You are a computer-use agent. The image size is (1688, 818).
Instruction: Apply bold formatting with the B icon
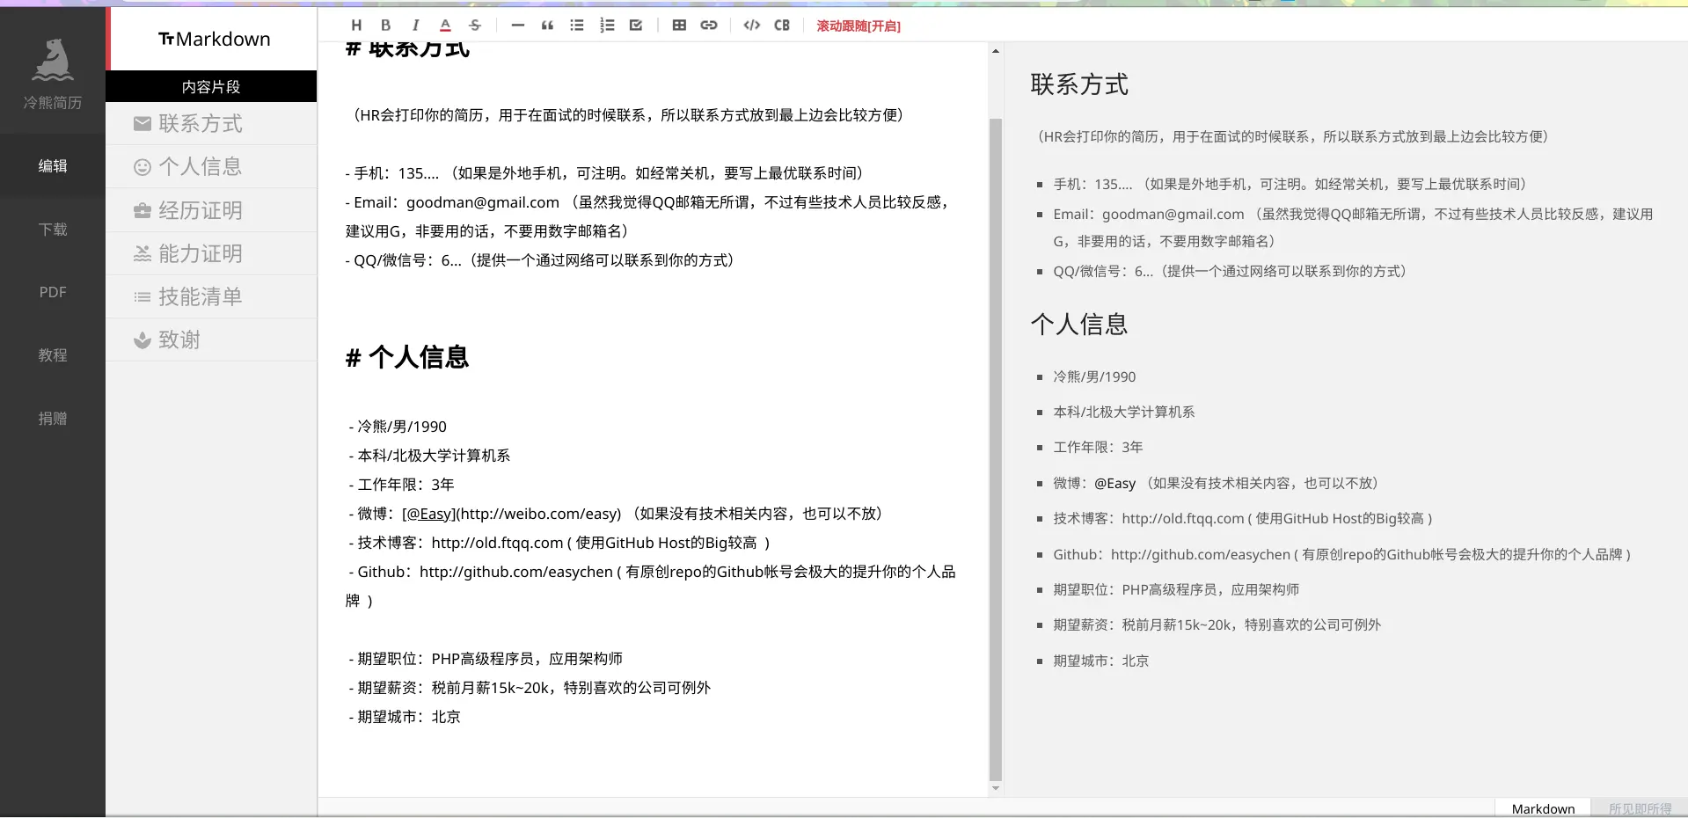coord(385,26)
